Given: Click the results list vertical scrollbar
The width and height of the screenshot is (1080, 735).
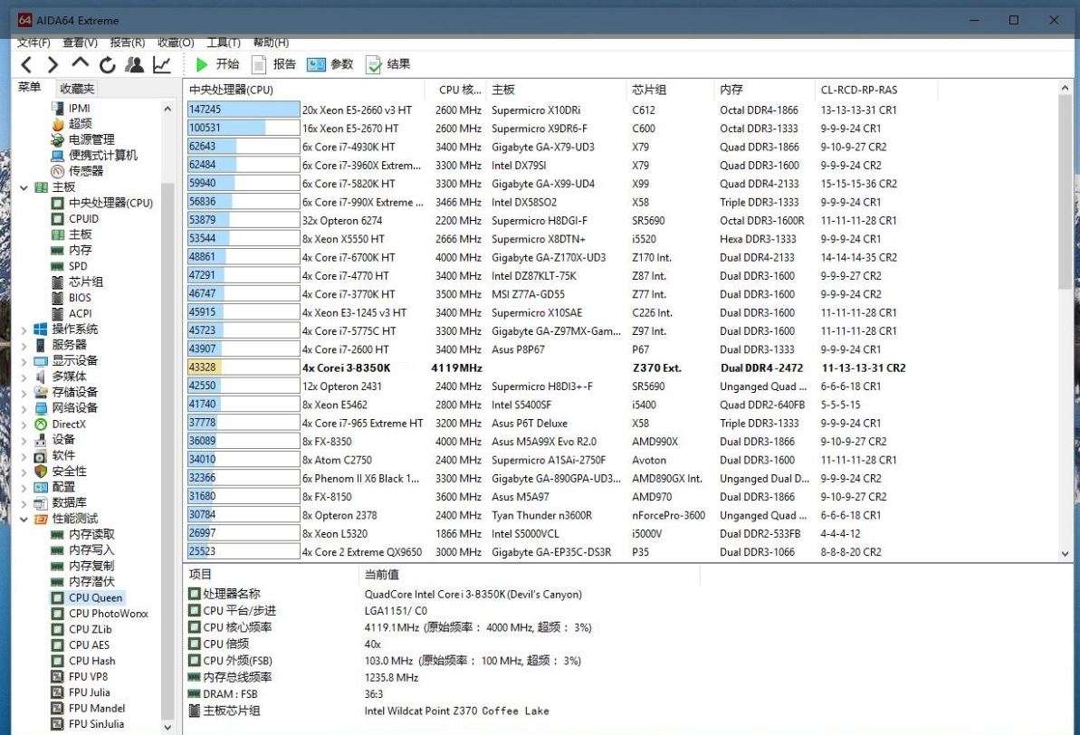Looking at the screenshot, I should coord(1065,193).
